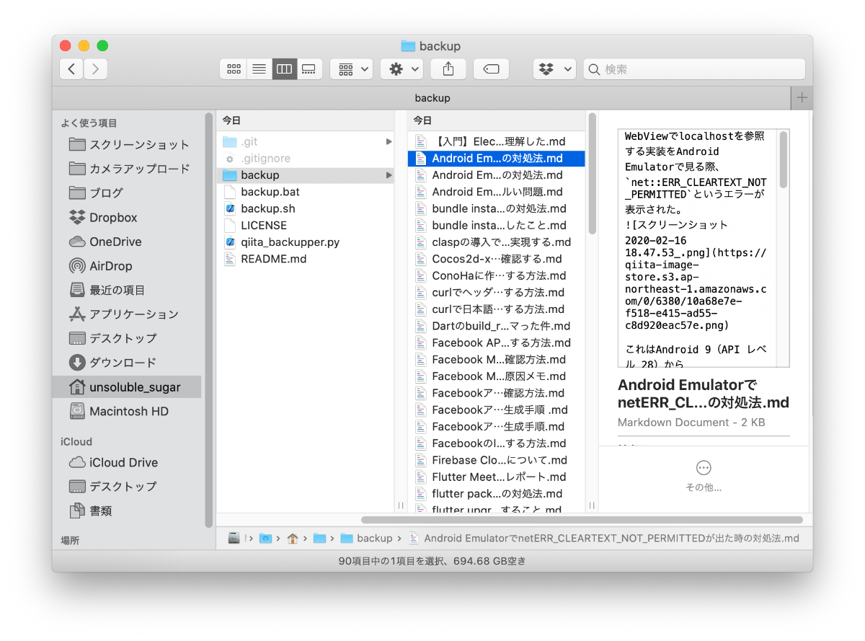Select unsoluble_sugar home folder in sidebar
This screenshot has width=865, height=641.
click(127, 387)
